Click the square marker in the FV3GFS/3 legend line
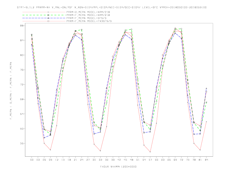This screenshot has height=174, width=225. pos(48,21)
